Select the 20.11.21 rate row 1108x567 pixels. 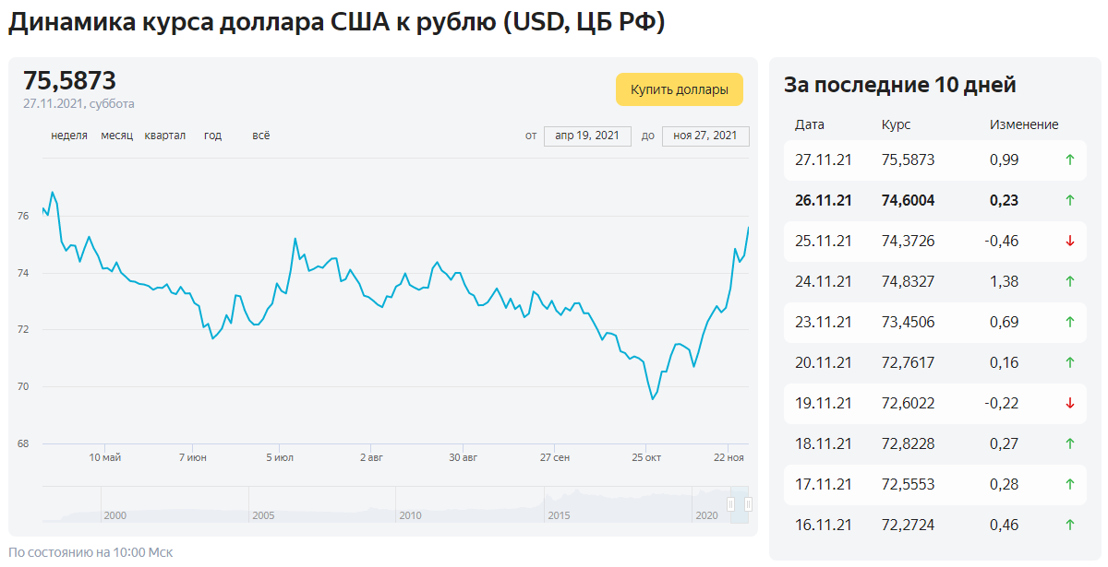point(935,362)
